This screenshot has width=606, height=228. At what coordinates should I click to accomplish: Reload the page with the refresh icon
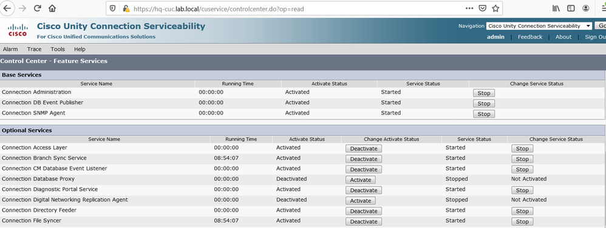pyautogui.click(x=38, y=8)
